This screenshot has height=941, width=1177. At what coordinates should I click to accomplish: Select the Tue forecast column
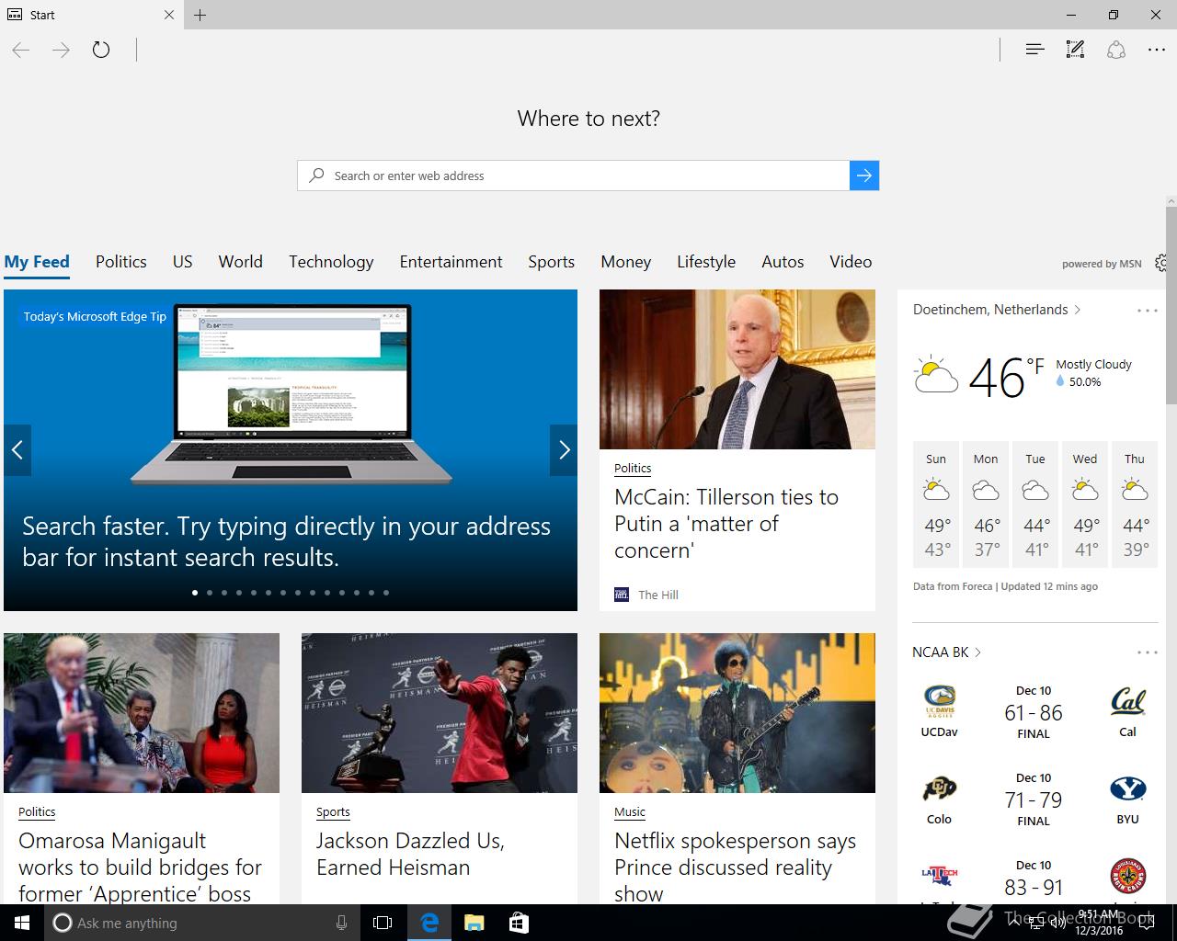click(1035, 505)
